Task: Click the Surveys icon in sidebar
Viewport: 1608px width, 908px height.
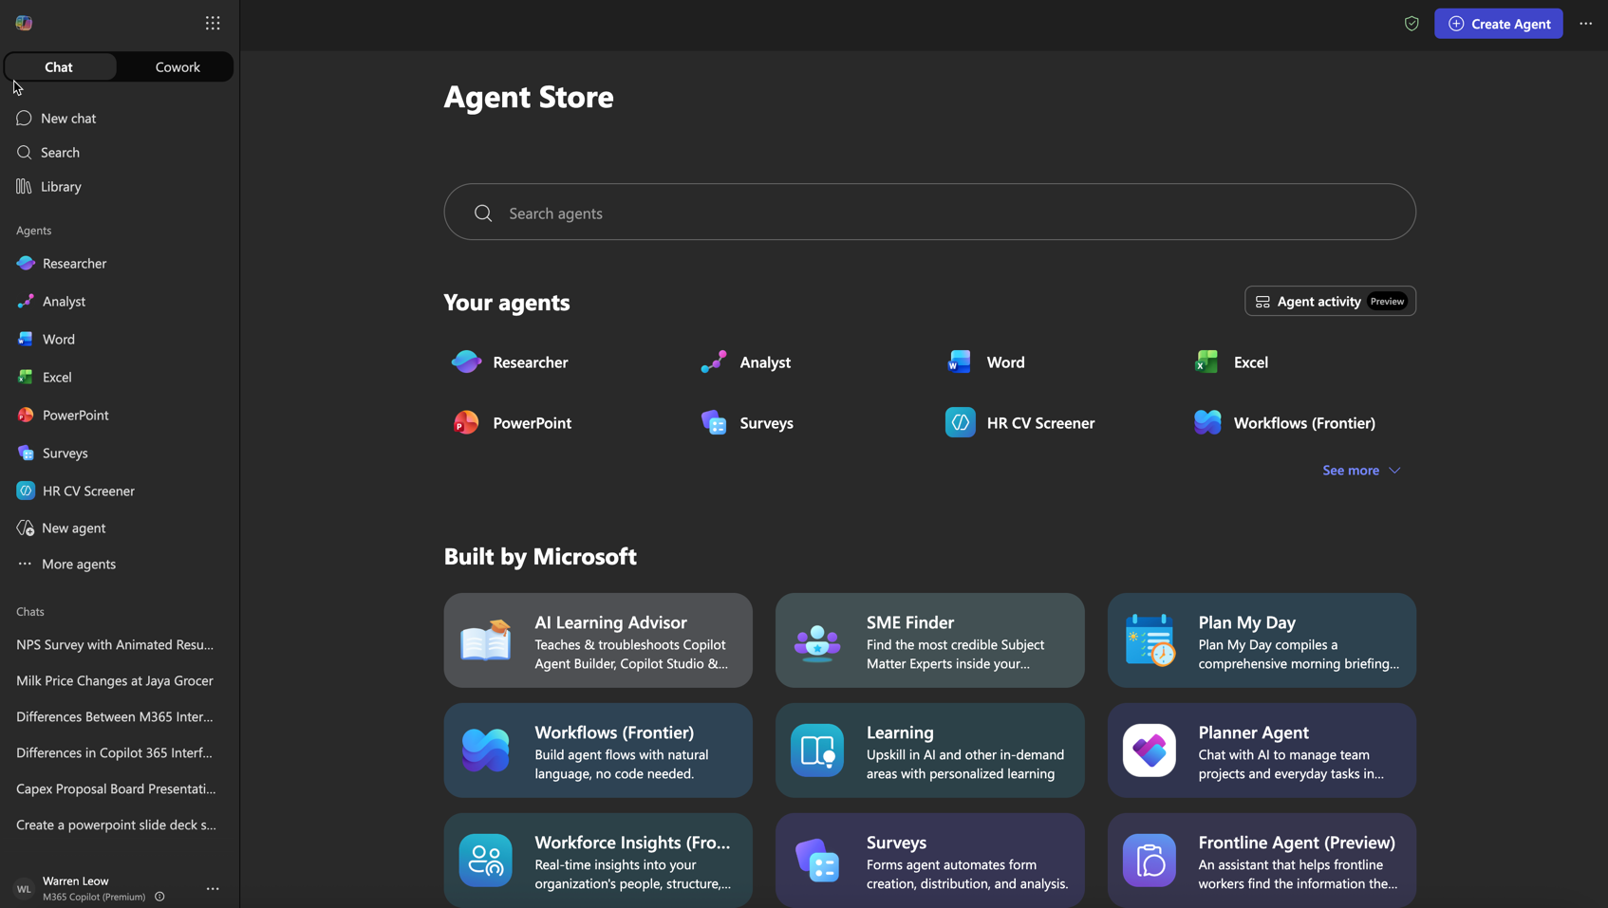Action: point(26,453)
